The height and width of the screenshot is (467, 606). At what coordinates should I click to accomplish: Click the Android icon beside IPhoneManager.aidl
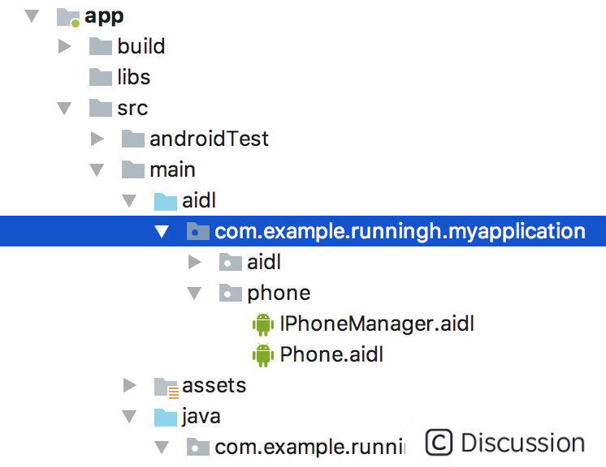coord(263,324)
